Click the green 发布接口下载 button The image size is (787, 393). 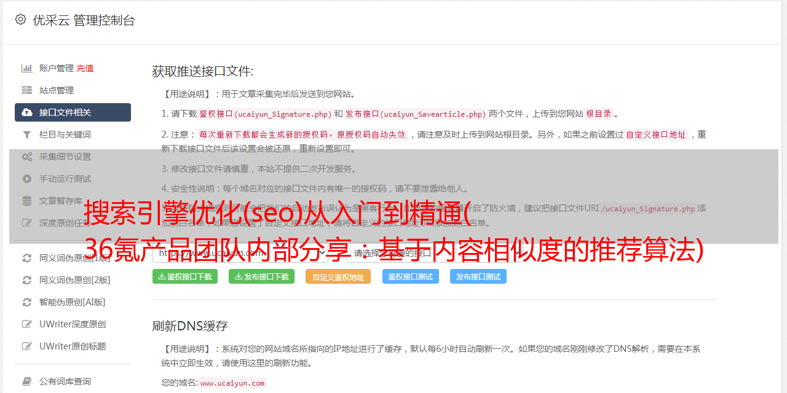pos(262,276)
